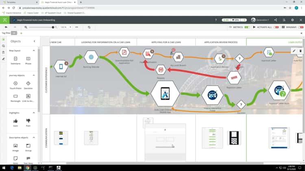This screenshot has width=305, height=171.
Task: Toggle the ACTIVATE ALL switch
Action: pos(276,27)
